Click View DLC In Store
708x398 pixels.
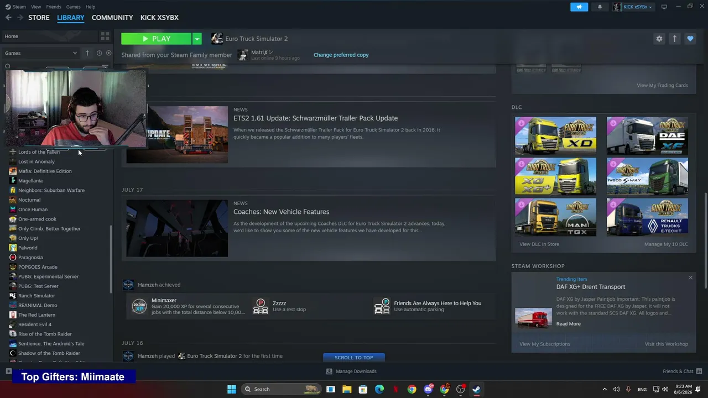point(539,244)
